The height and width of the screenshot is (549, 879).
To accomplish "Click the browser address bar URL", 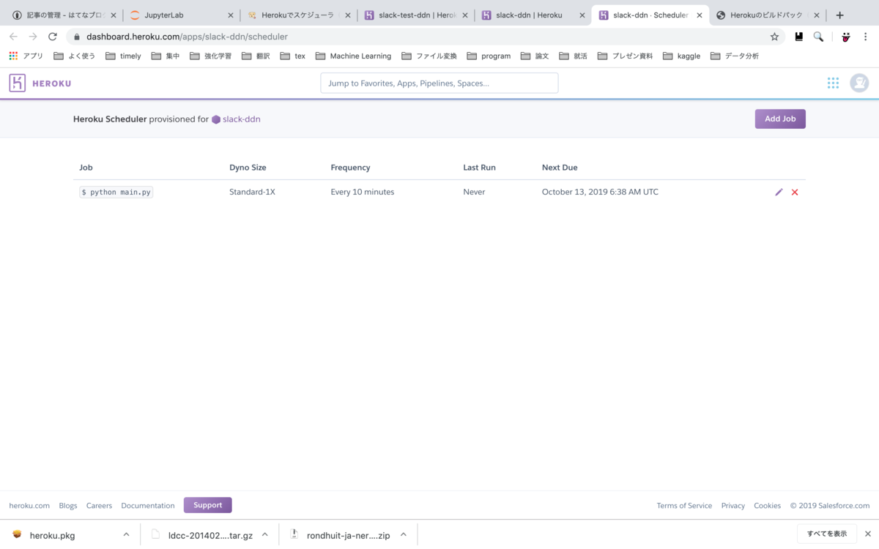I will 187,37.
